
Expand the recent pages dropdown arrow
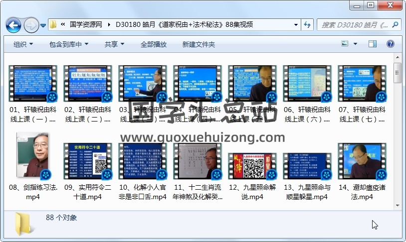(43, 24)
